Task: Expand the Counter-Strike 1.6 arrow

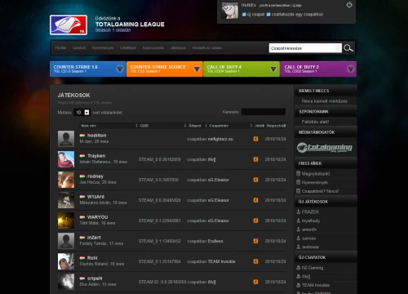Action: pos(120,69)
